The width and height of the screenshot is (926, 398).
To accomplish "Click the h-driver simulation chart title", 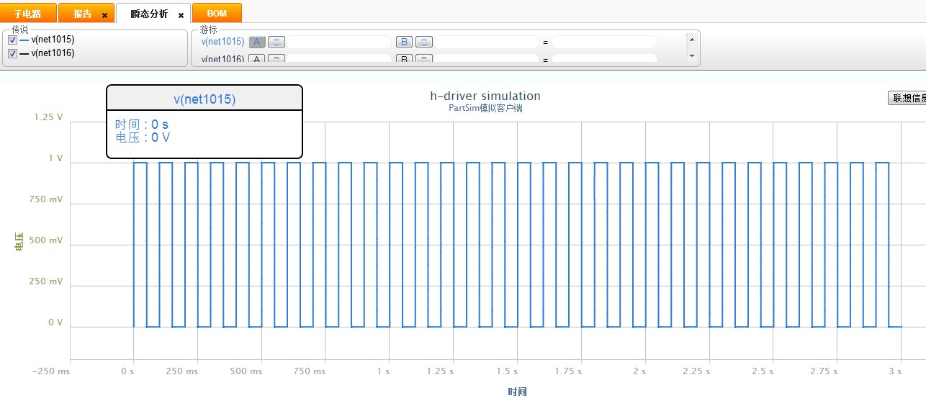I will (x=485, y=96).
